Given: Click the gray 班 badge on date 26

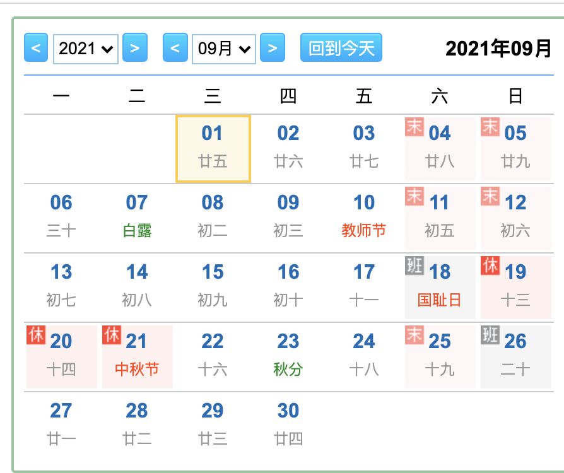Looking at the screenshot, I should (490, 335).
